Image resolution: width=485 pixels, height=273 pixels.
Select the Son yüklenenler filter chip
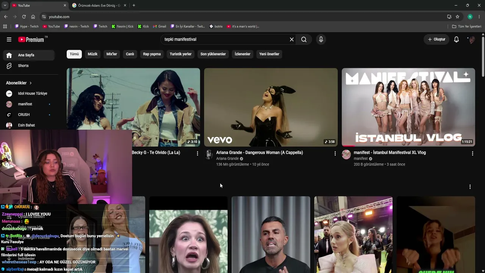click(213, 54)
